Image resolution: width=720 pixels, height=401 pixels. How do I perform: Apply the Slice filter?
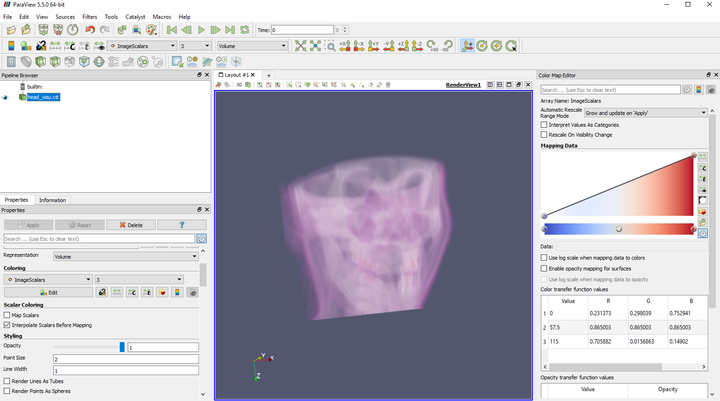click(55, 61)
